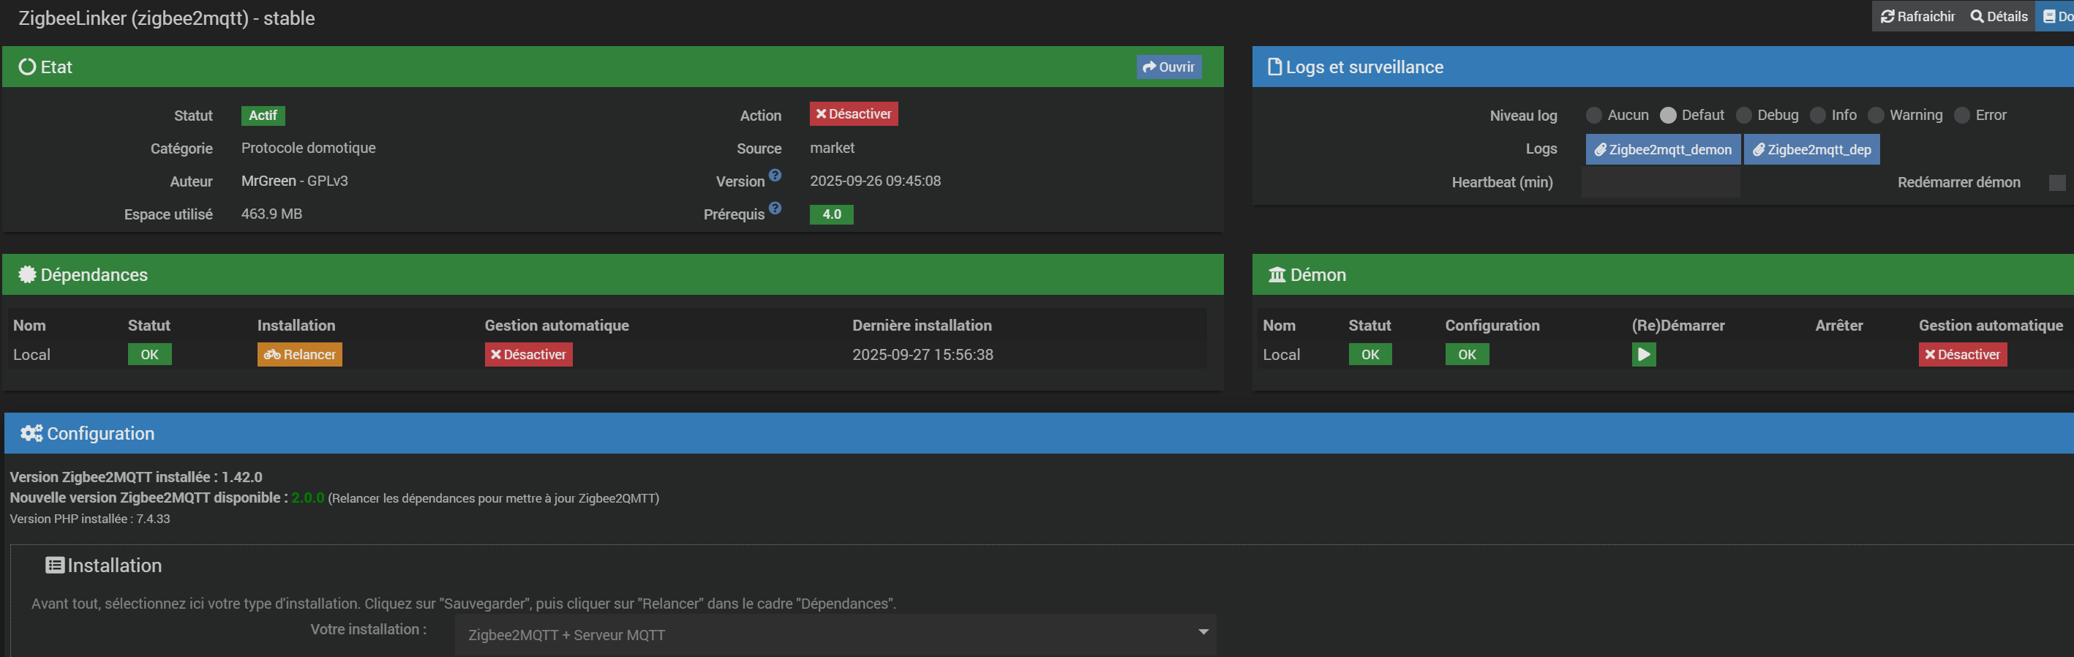Toggle the Redémarrer démon checkbox
The image size is (2074, 657).
(2057, 183)
